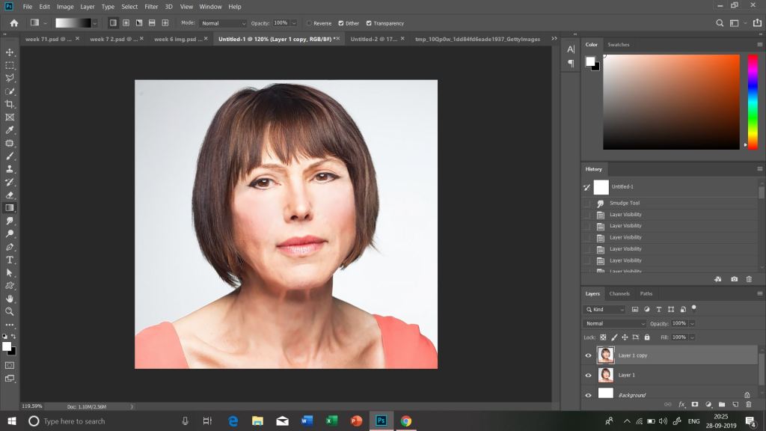Uncheck the Dither option

point(342,23)
